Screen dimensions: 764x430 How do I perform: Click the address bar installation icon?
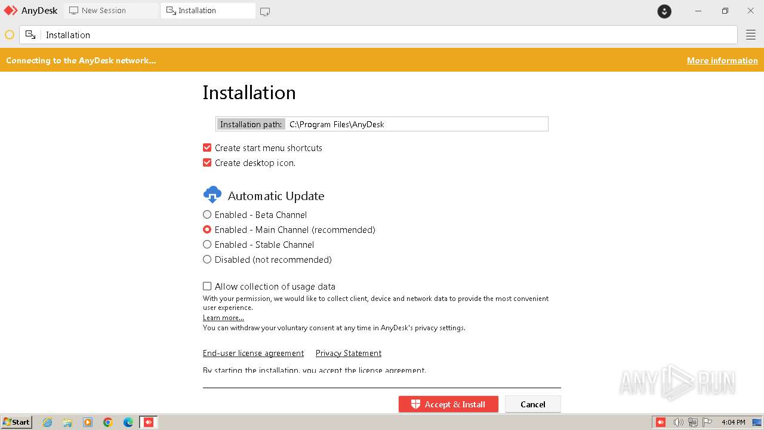(x=30, y=35)
